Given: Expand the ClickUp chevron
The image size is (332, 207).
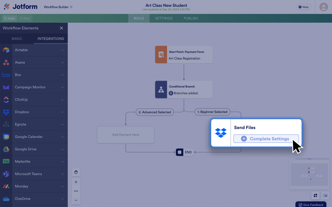Looking at the screenshot, I should click(x=62, y=100).
